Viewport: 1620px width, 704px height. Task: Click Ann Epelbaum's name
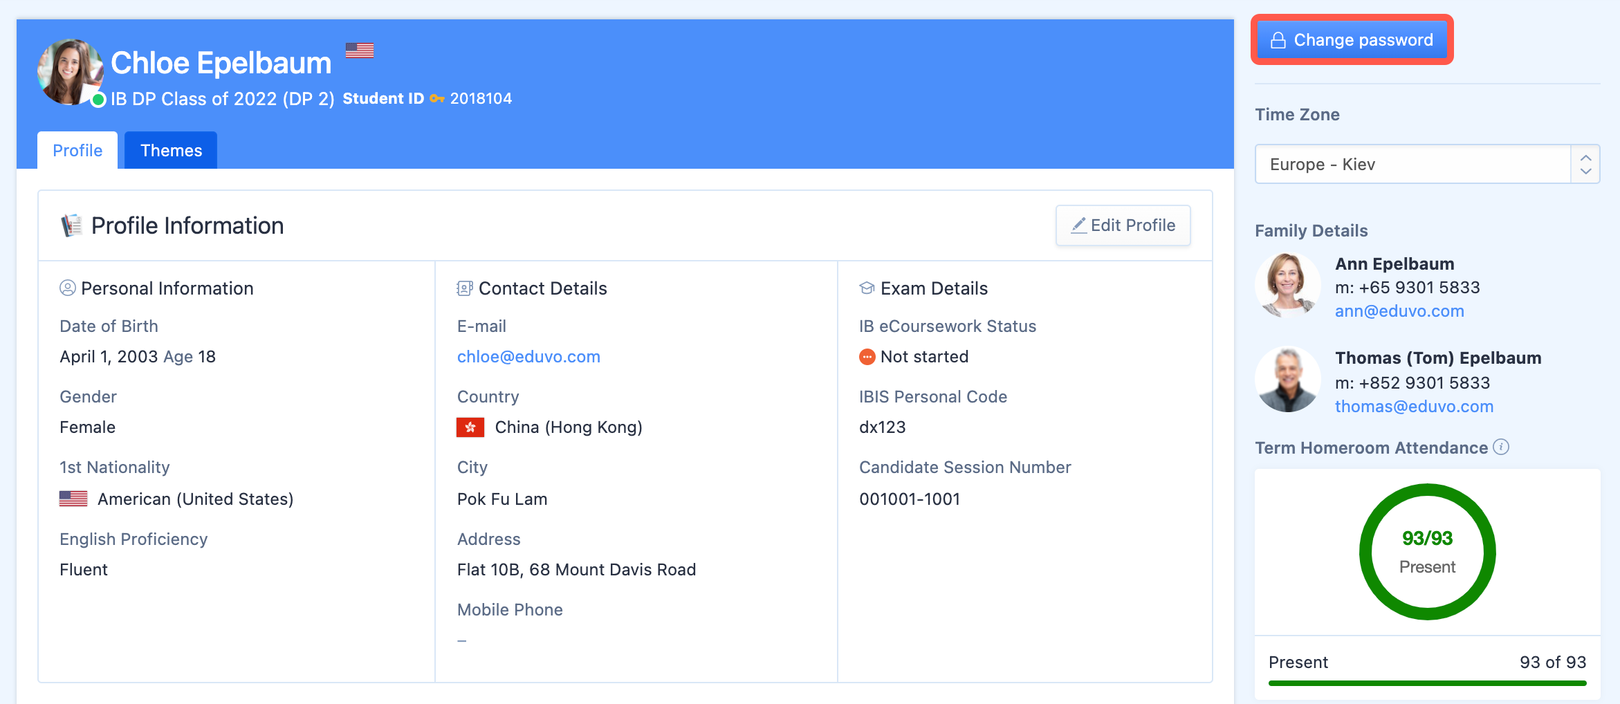1395,264
